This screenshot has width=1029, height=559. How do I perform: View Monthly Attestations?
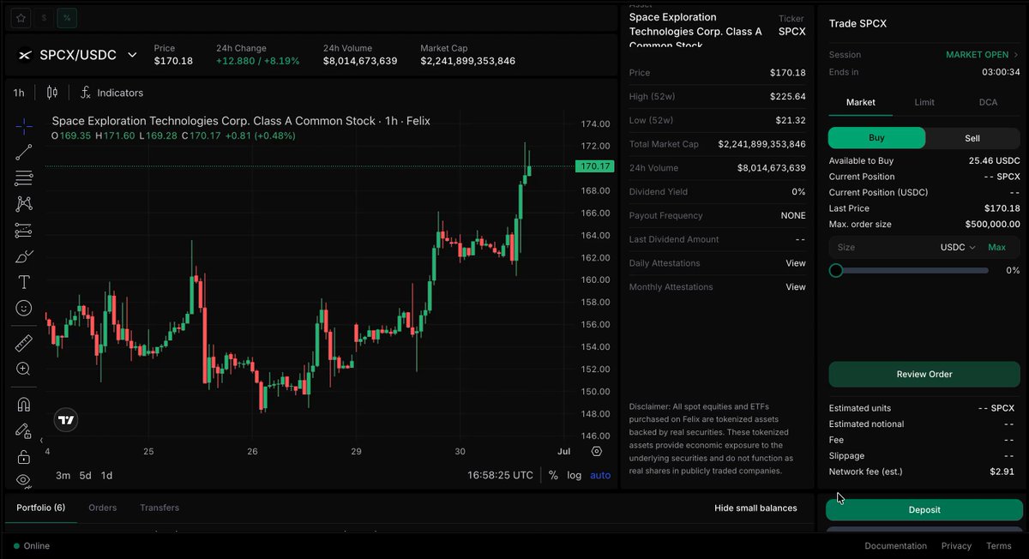click(x=796, y=287)
